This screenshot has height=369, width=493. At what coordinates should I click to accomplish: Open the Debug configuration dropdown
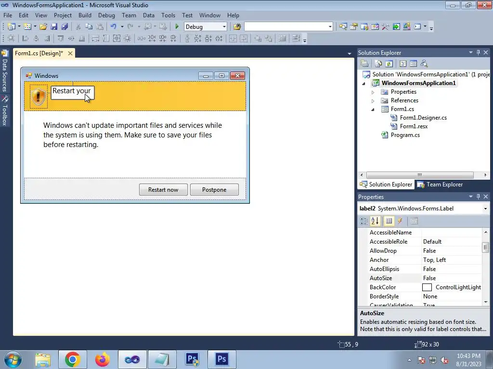224,27
